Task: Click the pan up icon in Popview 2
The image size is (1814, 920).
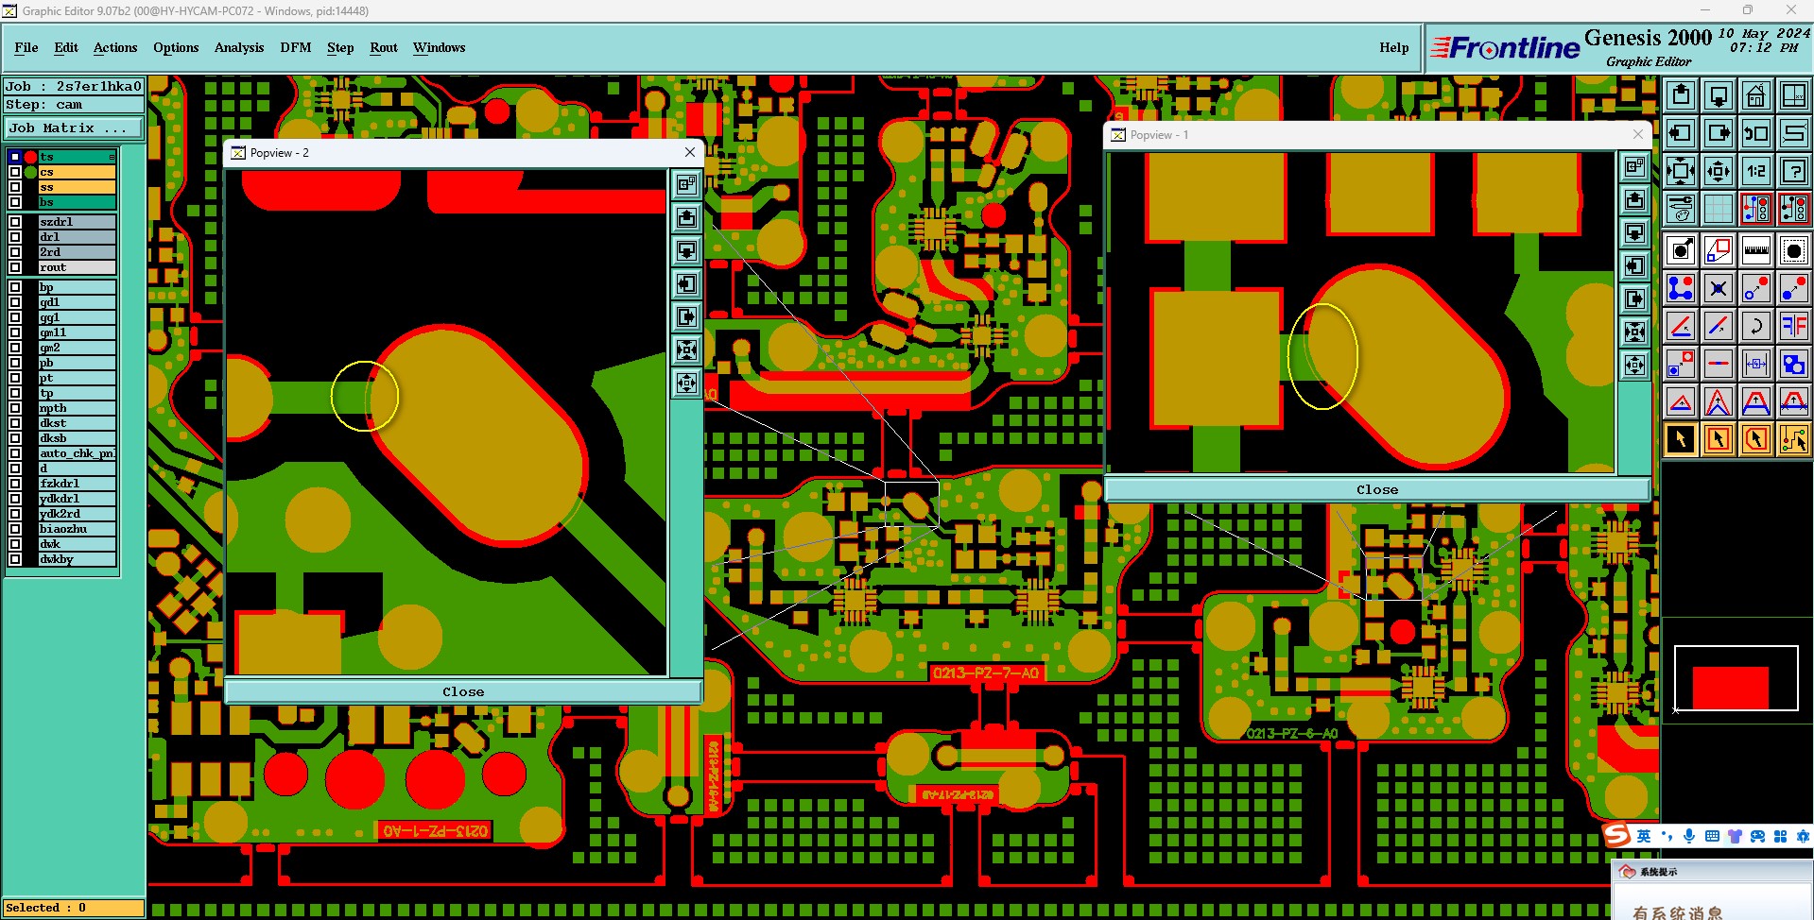Action: pos(687,218)
